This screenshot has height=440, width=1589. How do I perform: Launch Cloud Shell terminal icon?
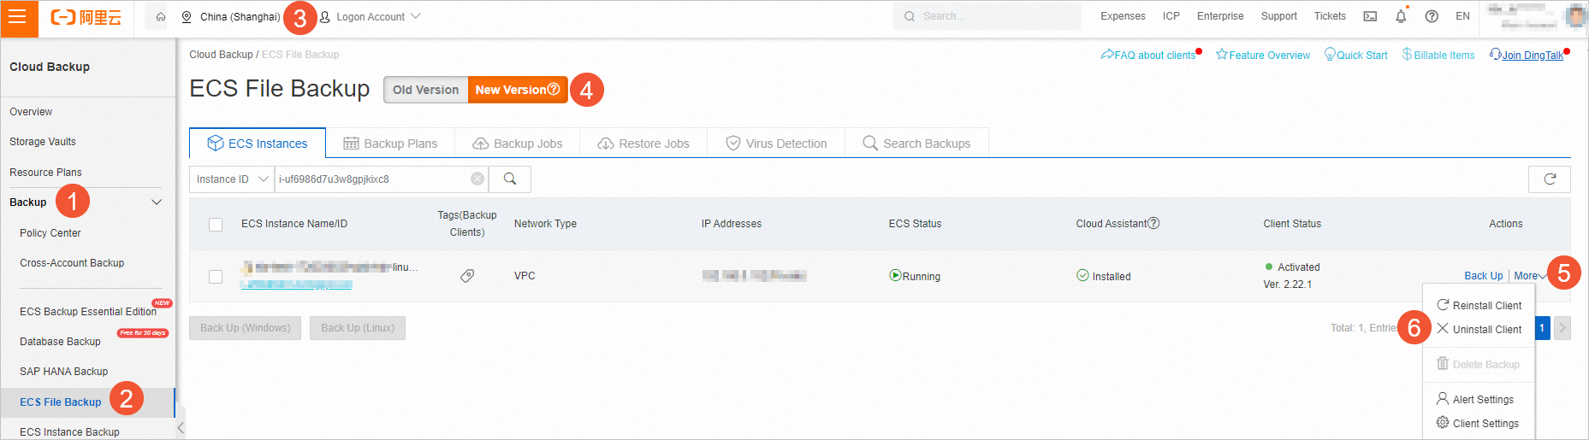point(1370,16)
